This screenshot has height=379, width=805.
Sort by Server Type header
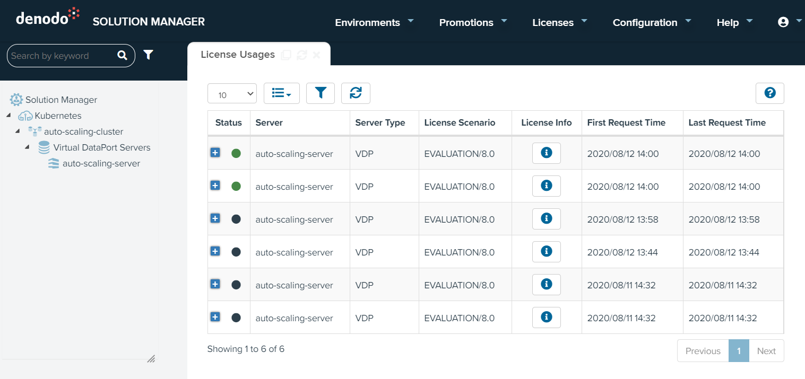point(384,122)
